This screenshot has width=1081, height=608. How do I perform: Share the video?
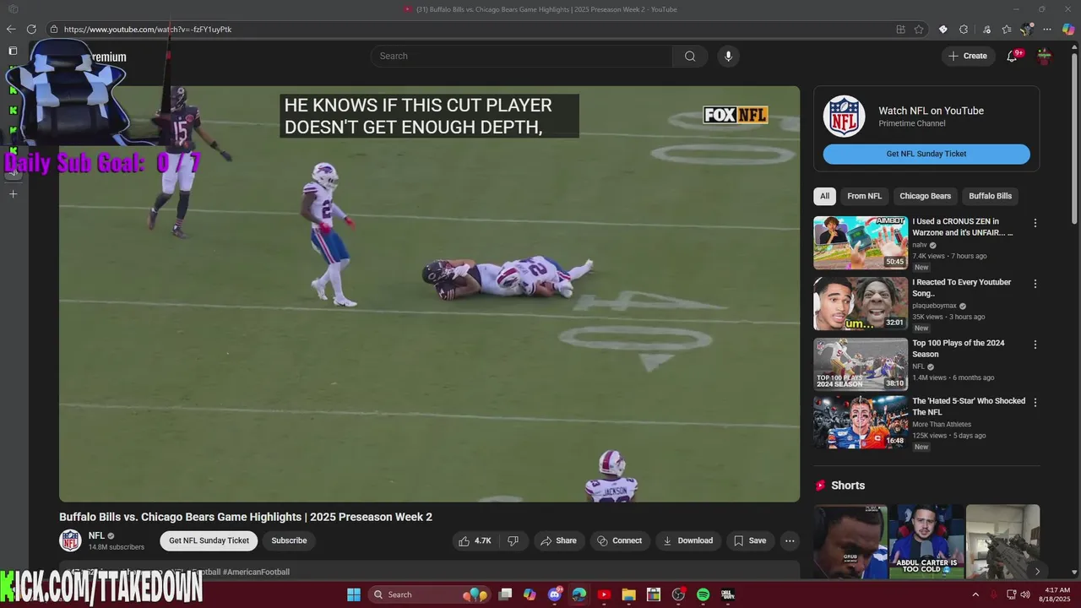(x=558, y=540)
